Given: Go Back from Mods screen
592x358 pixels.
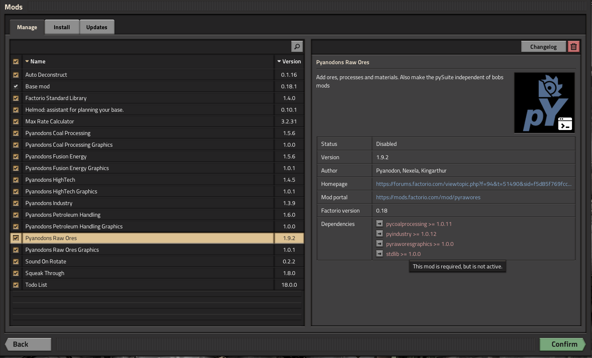Looking at the screenshot, I should [x=28, y=344].
